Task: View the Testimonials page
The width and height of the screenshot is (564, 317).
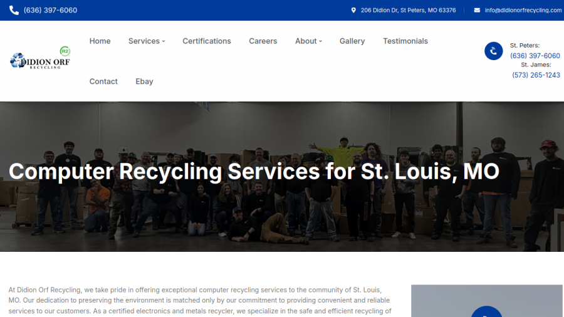Action: point(405,41)
